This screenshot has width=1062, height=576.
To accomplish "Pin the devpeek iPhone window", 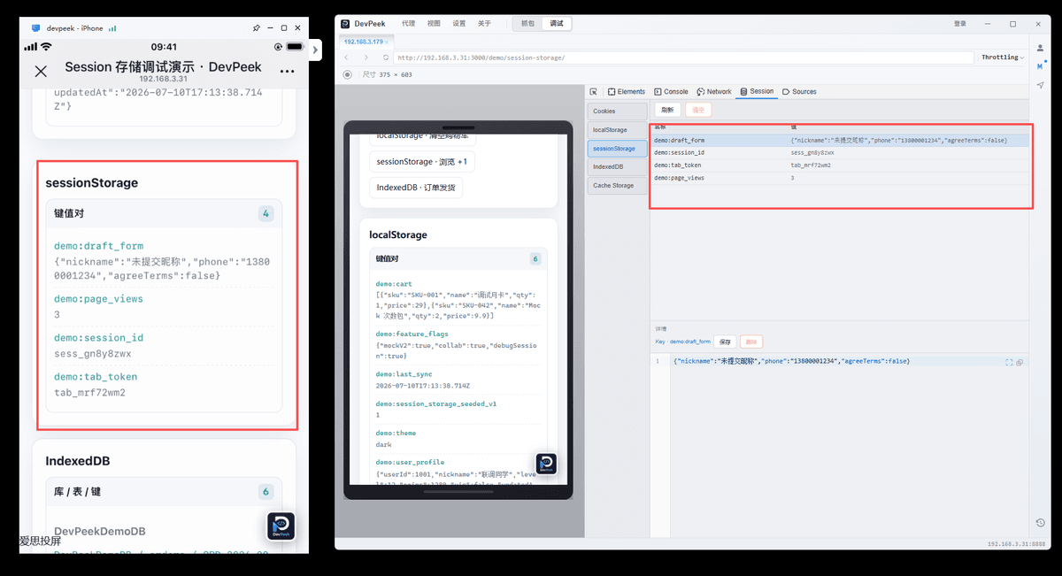I will pos(257,27).
